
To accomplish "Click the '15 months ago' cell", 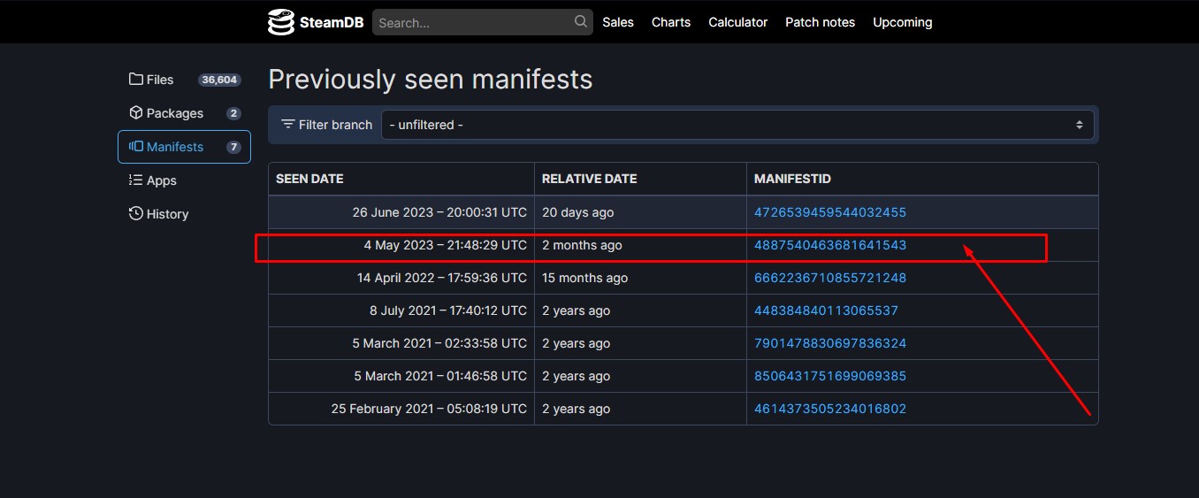I will coord(640,278).
